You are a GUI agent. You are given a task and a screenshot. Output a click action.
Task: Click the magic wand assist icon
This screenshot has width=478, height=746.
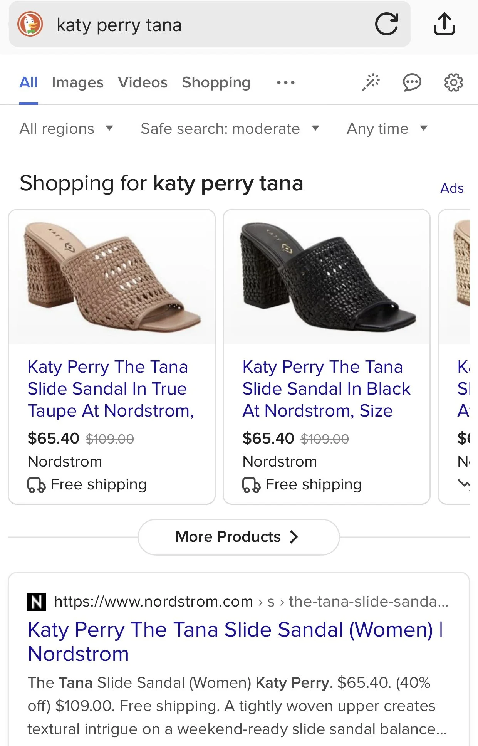tap(371, 82)
